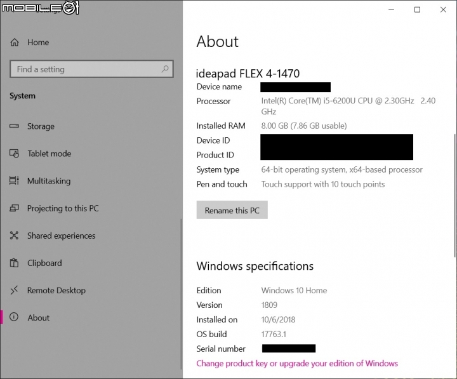Minimize the Settings window
Image resolution: width=457 pixels, height=379 pixels.
pyautogui.click(x=392, y=10)
